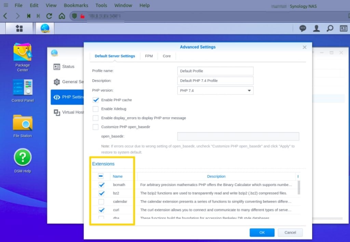Click the open_basedir input field
This screenshot has height=242, width=350.
click(x=238, y=136)
